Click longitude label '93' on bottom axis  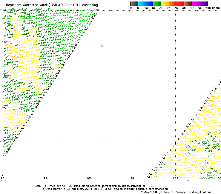pyautogui.click(x=46, y=178)
